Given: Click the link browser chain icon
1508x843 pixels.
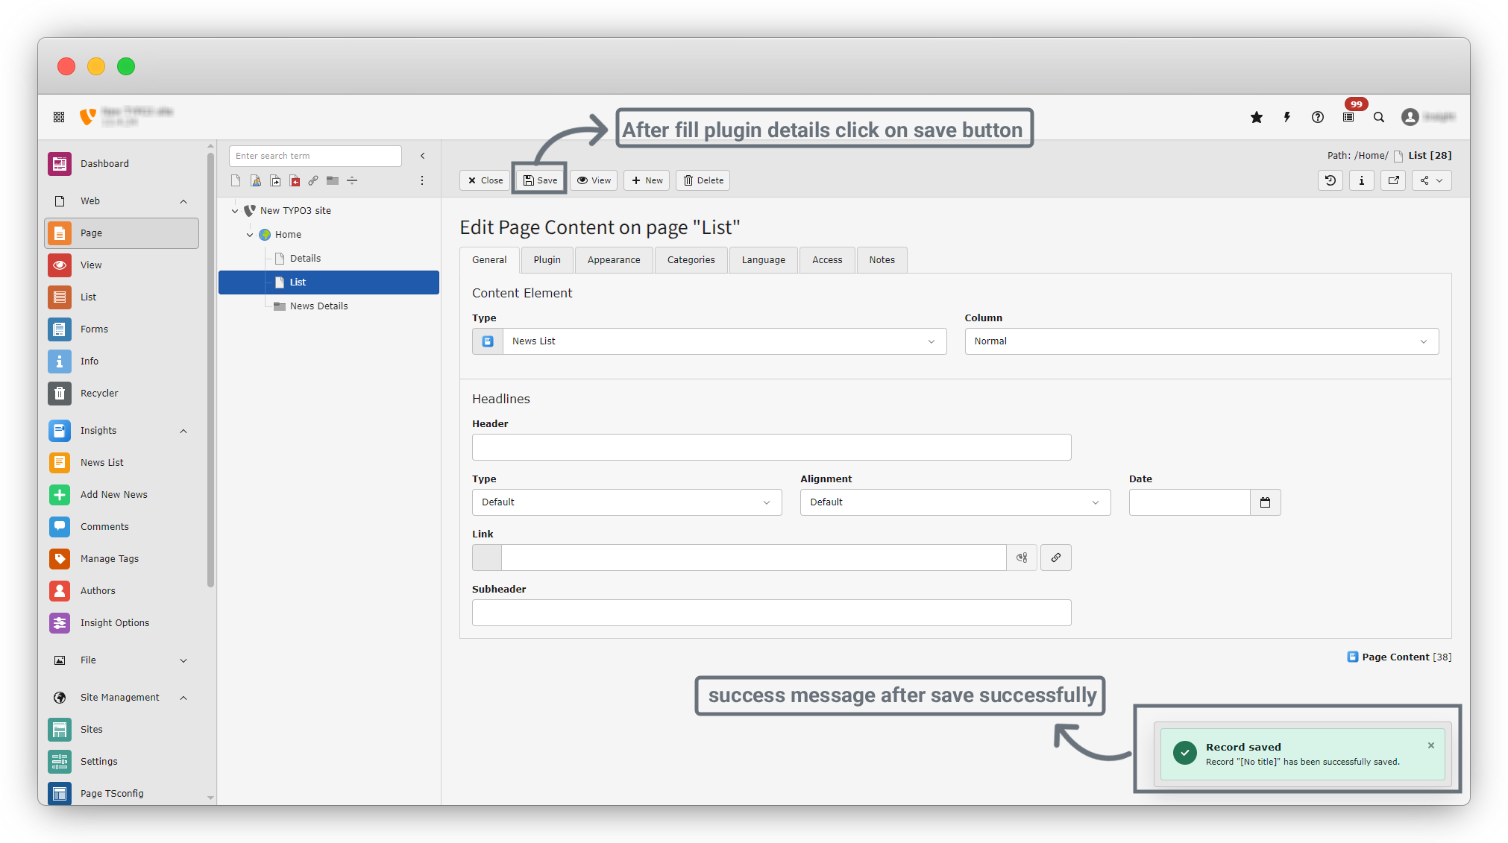Looking at the screenshot, I should (x=1056, y=558).
